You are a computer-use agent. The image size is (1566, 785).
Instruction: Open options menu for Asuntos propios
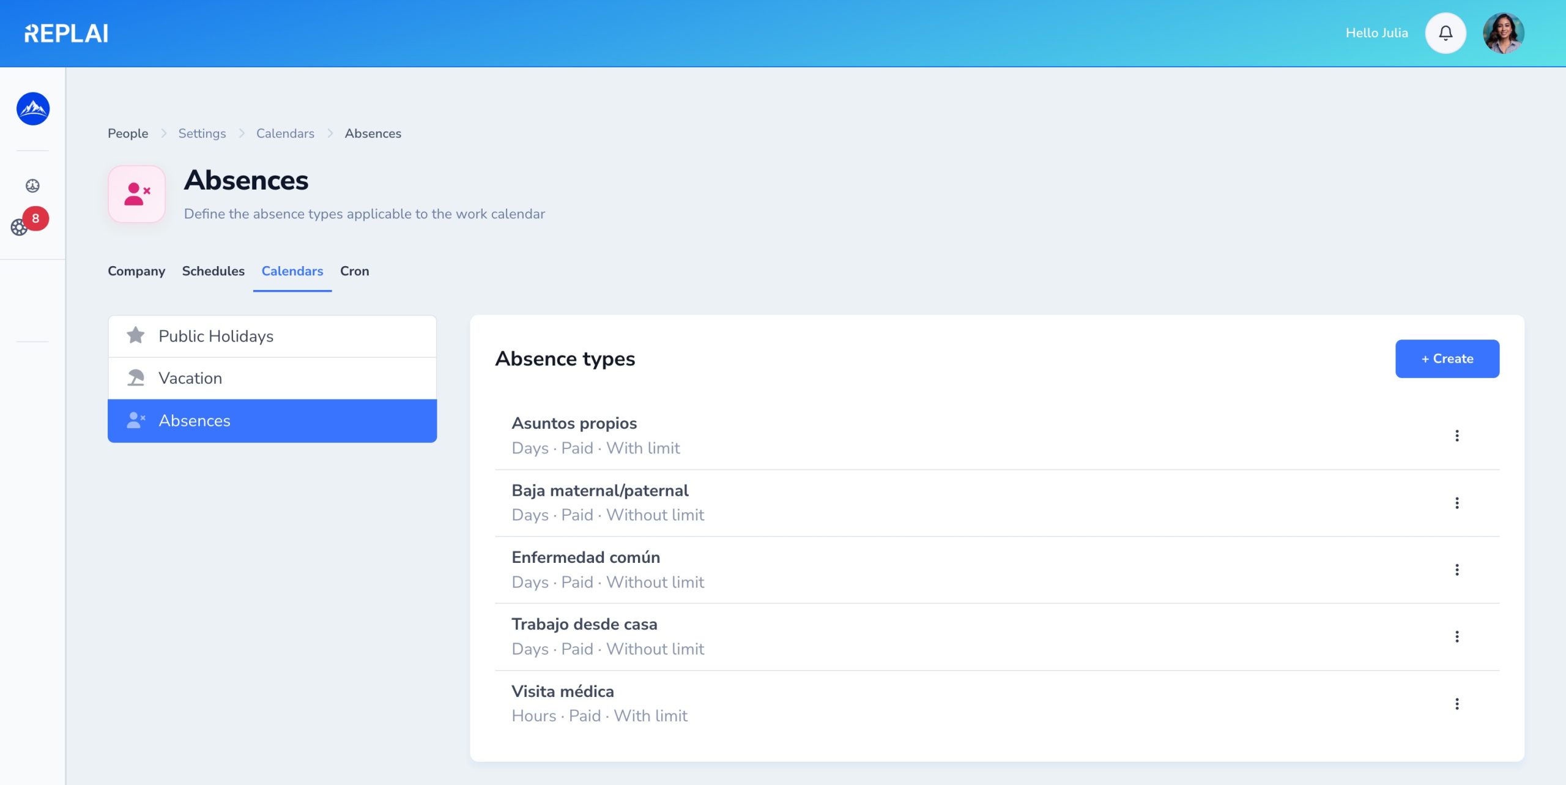click(x=1457, y=436)
